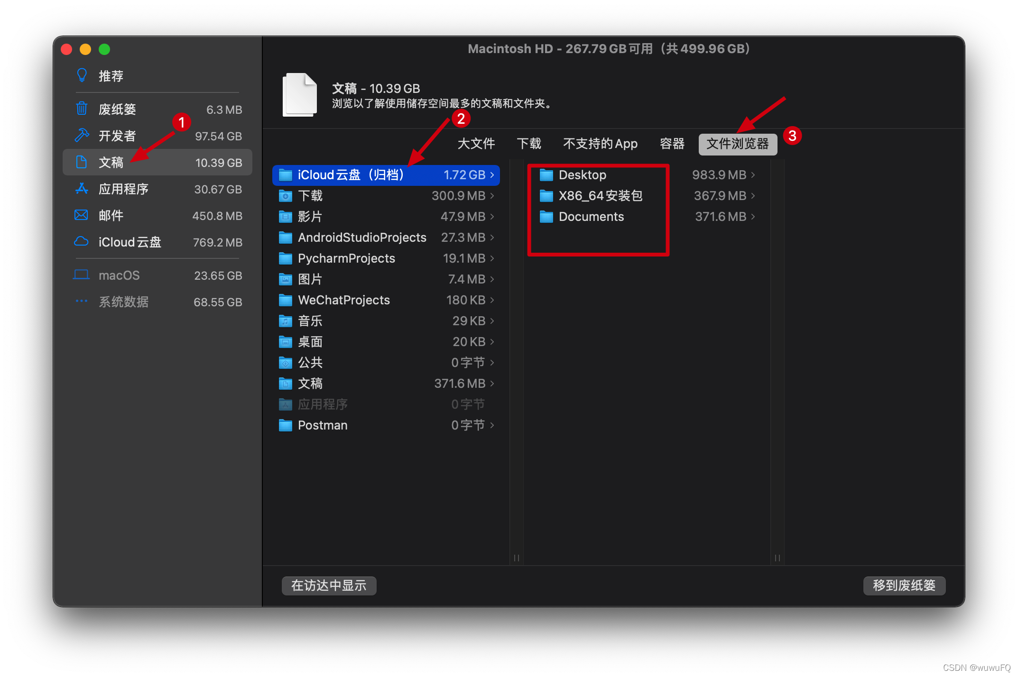Click the first column resize handle
Image resolution: width=1018 pixels, height=677 pixels.
click(x=516, y=558)
